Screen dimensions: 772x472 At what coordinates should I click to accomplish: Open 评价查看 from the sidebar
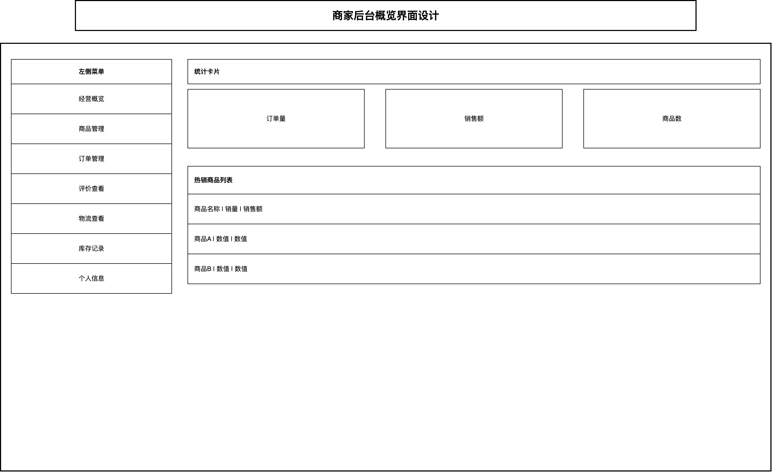[x=91, y=189]
